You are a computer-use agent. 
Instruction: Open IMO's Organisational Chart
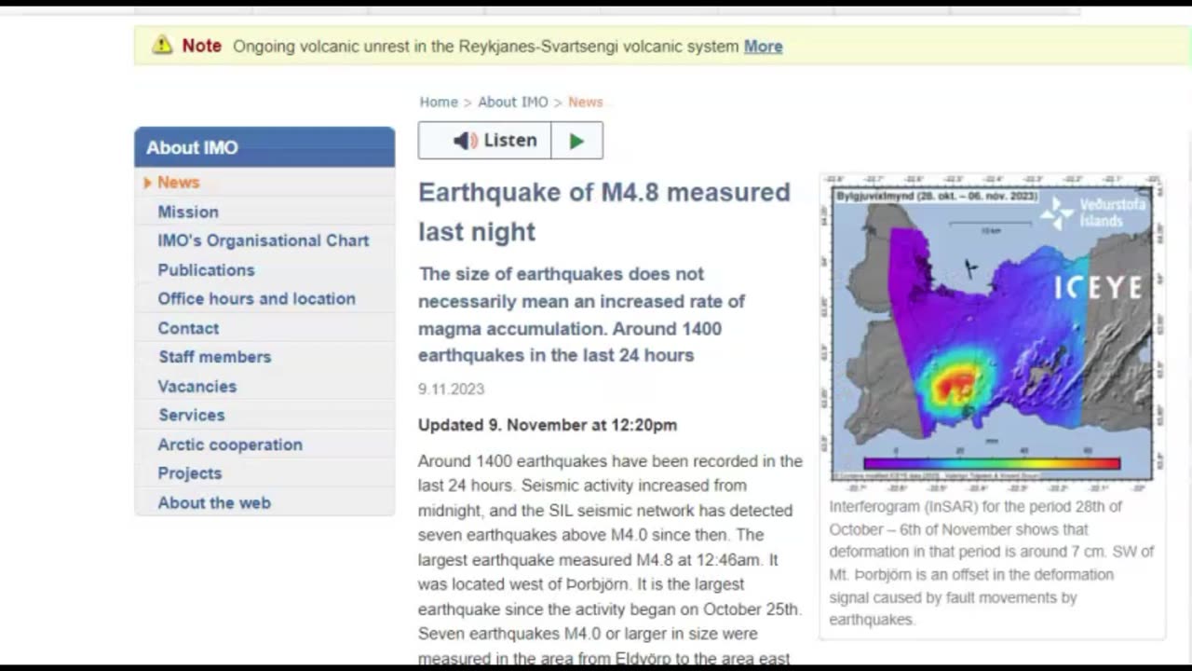264,240
